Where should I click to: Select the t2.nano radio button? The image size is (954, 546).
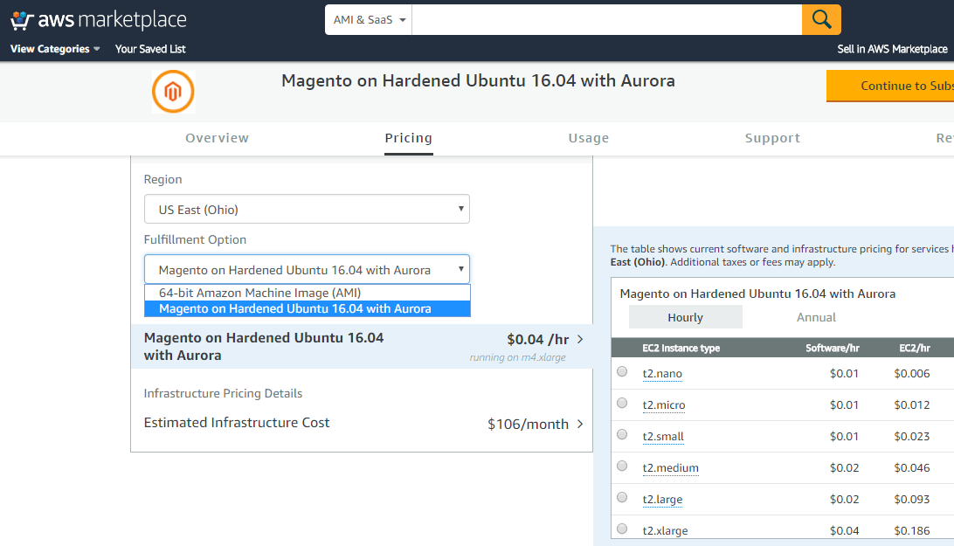622,372
